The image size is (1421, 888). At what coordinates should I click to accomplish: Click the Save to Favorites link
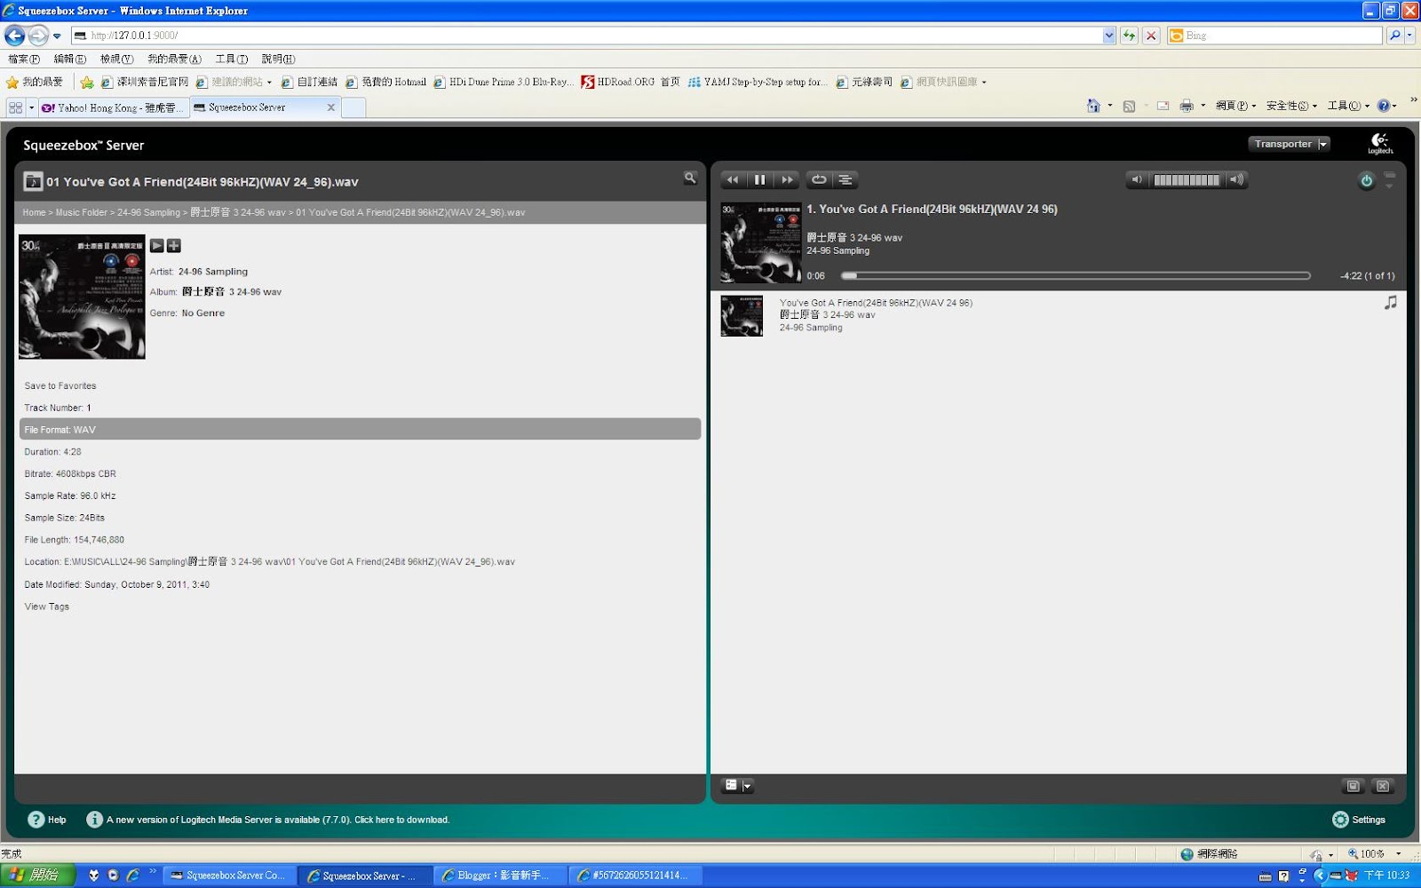tap(60, 386)
